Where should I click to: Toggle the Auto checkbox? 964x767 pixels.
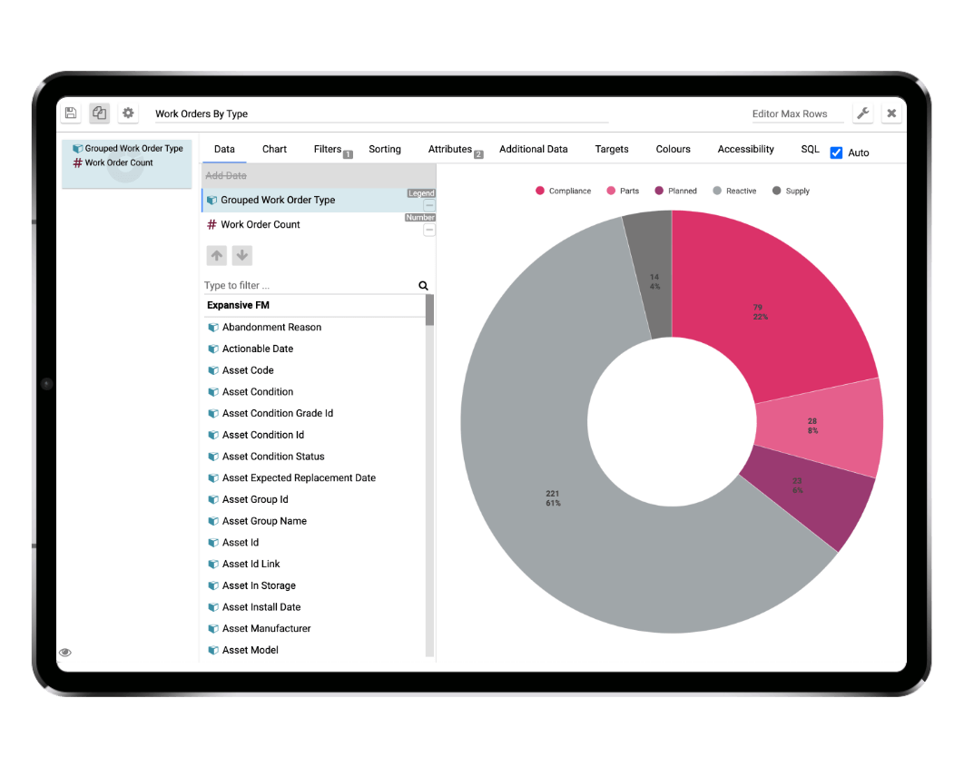pos(836,152)
